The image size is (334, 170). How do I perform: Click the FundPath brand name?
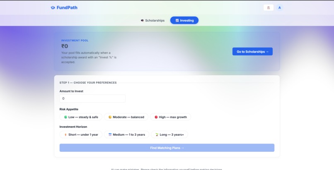(67, 7)
